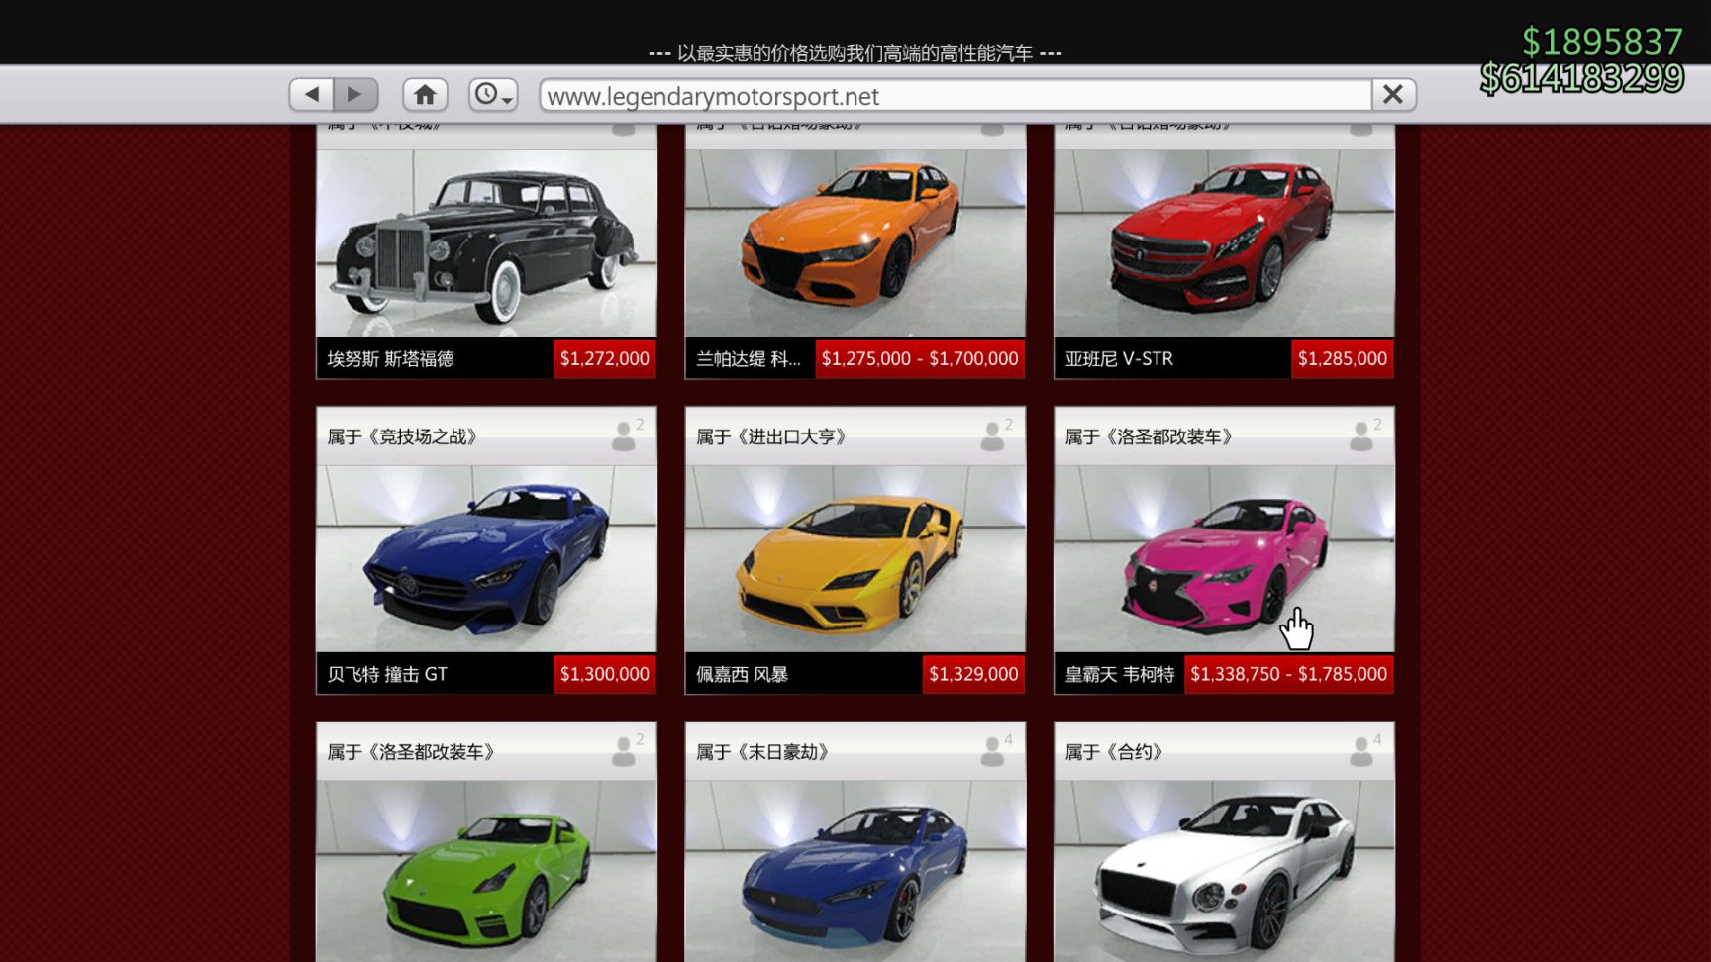Click the red 亚班尼 V-STR image
Screen dimensions: 1711x962
click(x=1223, y=240)
